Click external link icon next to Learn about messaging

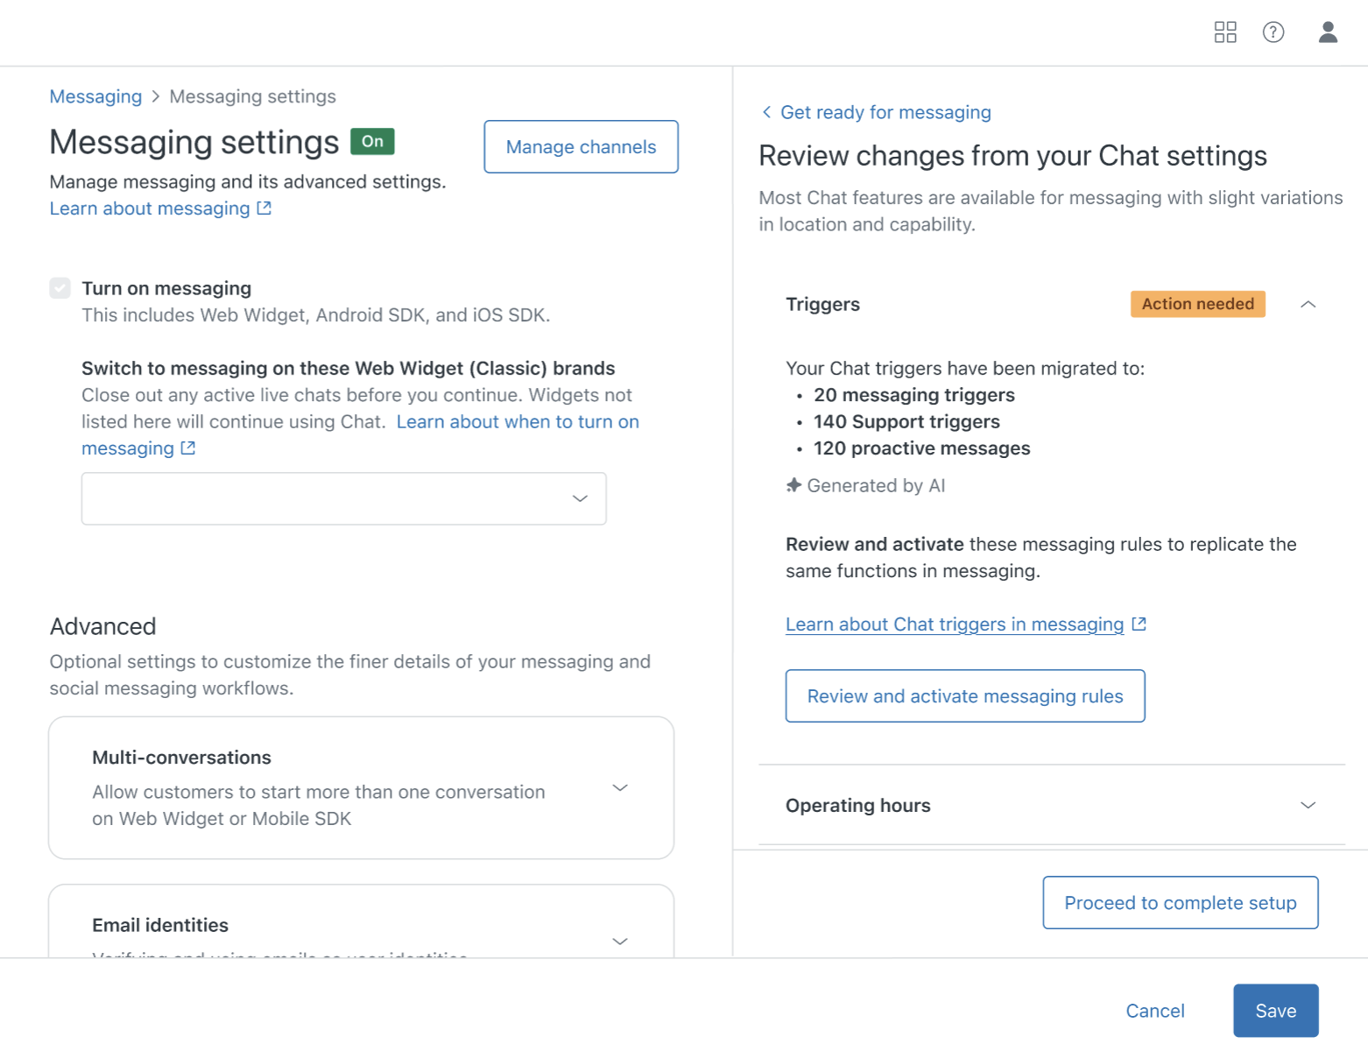(264, 208)
